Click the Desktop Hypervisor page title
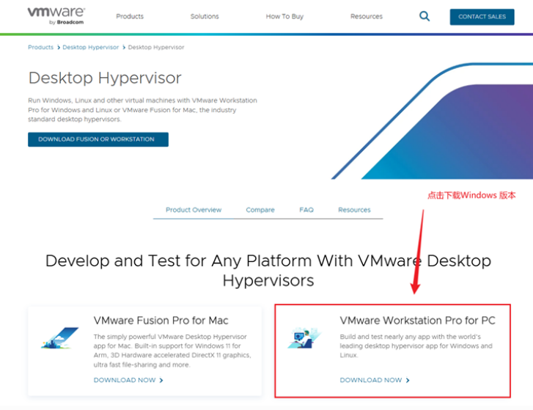Screen dimensions: 533x410 tap(105, 78)
